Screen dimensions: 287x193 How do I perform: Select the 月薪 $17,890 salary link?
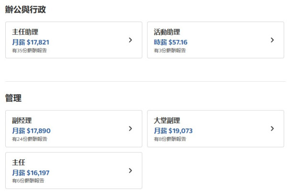pos(31,131)
